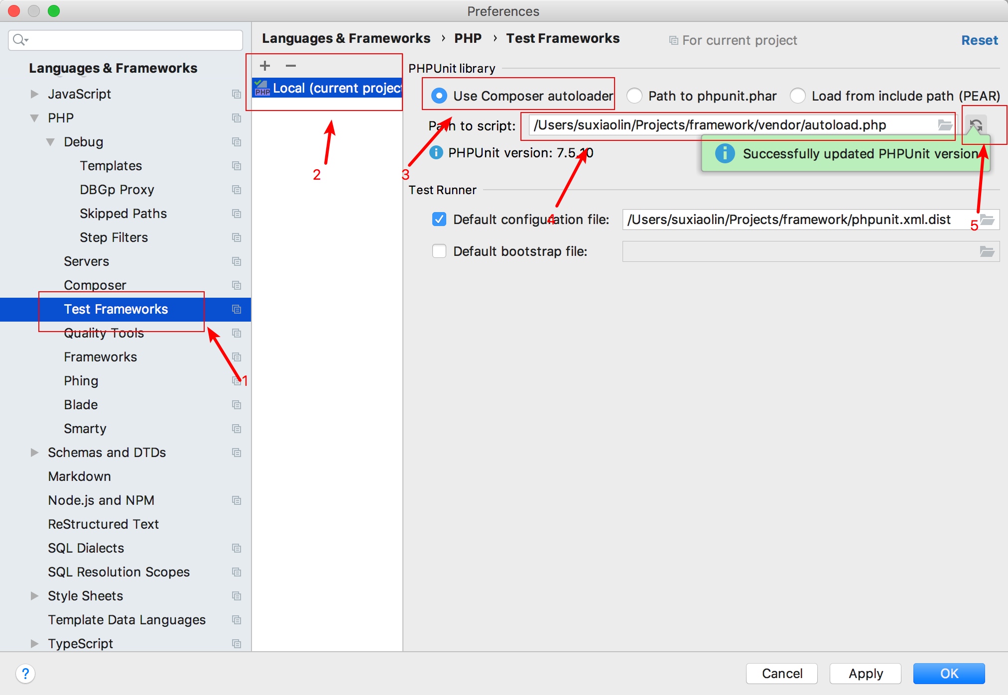
Task: Click the refresh PHPUnit version icon
Action: coord(976,124)
